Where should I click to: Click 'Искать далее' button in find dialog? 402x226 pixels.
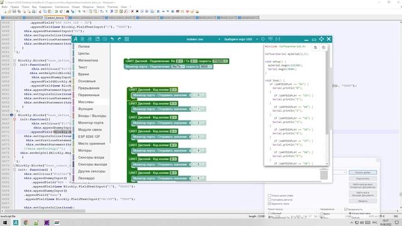click(363, 173)
